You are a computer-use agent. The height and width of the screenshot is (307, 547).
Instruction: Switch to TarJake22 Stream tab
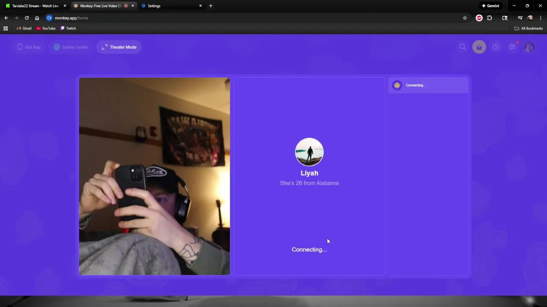[35, 6]
